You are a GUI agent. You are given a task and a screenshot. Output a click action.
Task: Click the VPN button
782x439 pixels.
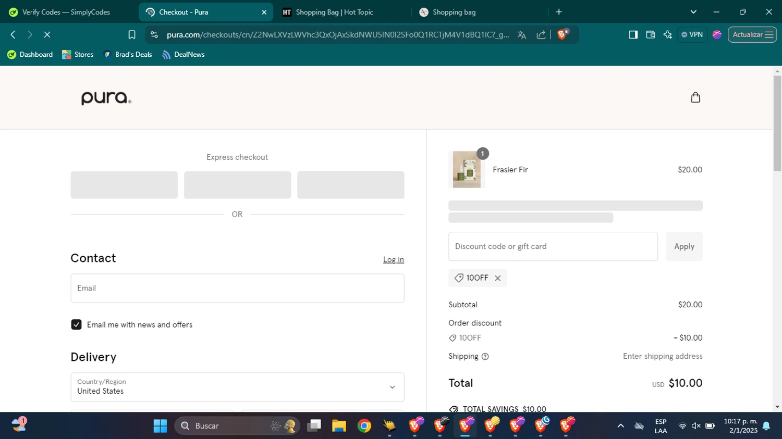coord(692,34)
